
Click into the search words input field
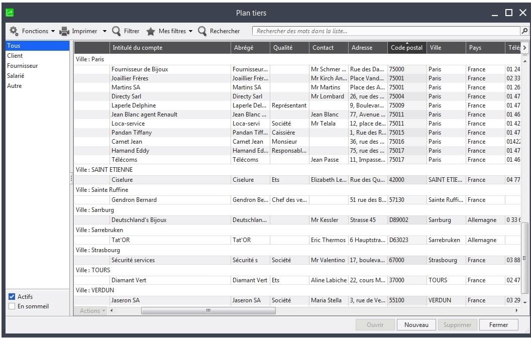[386, 31]
